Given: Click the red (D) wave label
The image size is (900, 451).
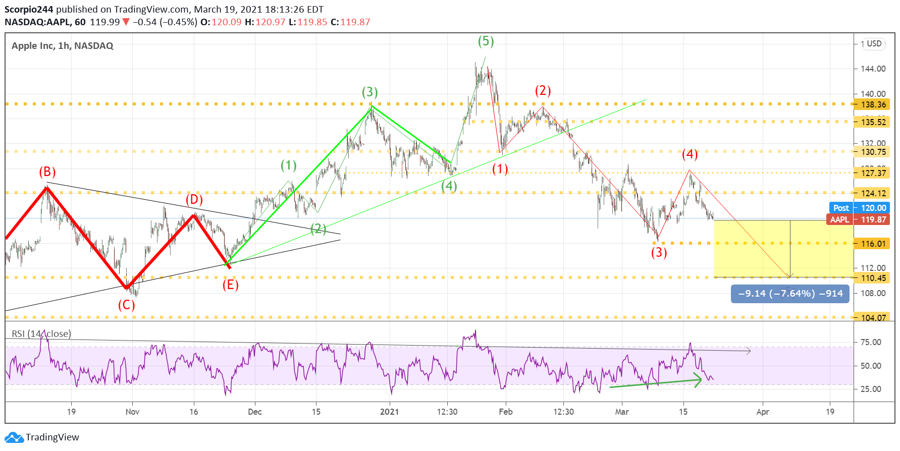Looking at the screenshot, I should tap(194, 200).
